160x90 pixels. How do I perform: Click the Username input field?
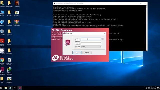[x=91, y=39]
